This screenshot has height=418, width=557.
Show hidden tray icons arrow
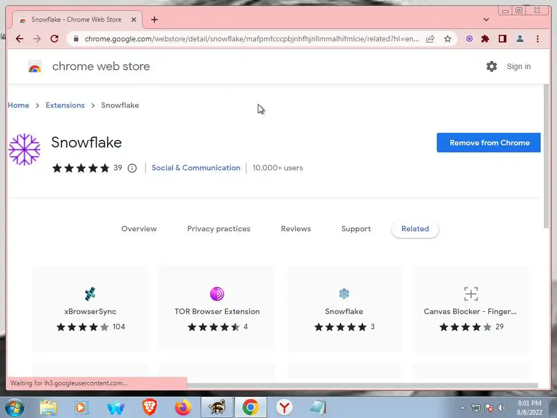[x=462, y=408]
